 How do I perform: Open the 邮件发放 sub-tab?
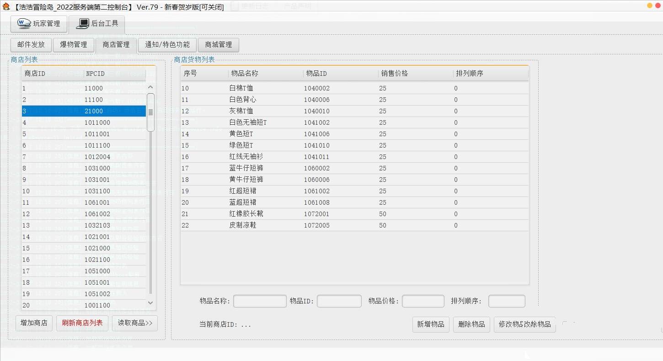point(31,45)
